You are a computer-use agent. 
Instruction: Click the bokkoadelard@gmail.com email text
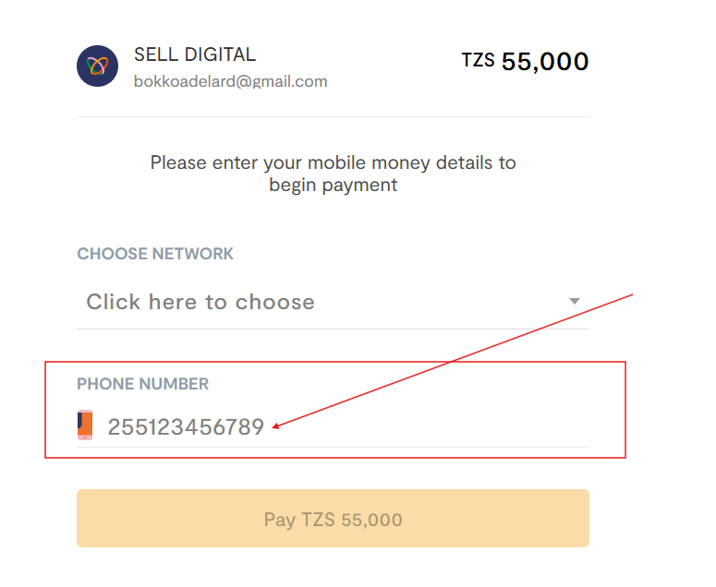click(230, 81)
